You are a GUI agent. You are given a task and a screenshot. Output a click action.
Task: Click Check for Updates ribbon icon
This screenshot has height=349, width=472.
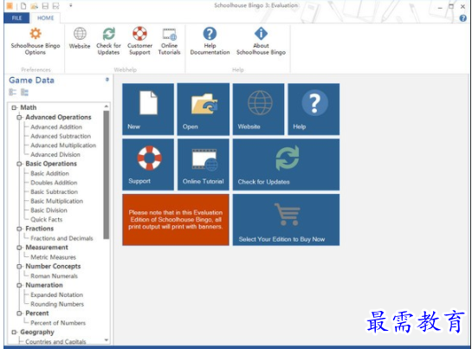click(x=108, y=34)
